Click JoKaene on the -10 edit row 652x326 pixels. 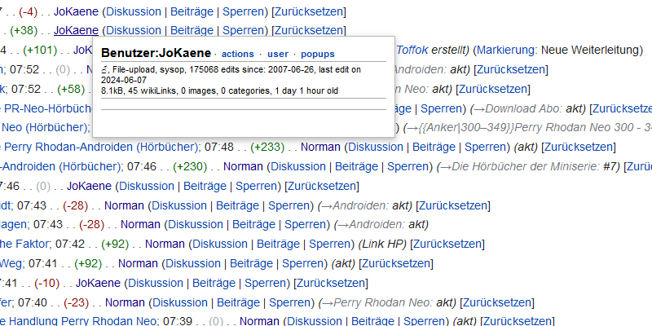point(99,283)
